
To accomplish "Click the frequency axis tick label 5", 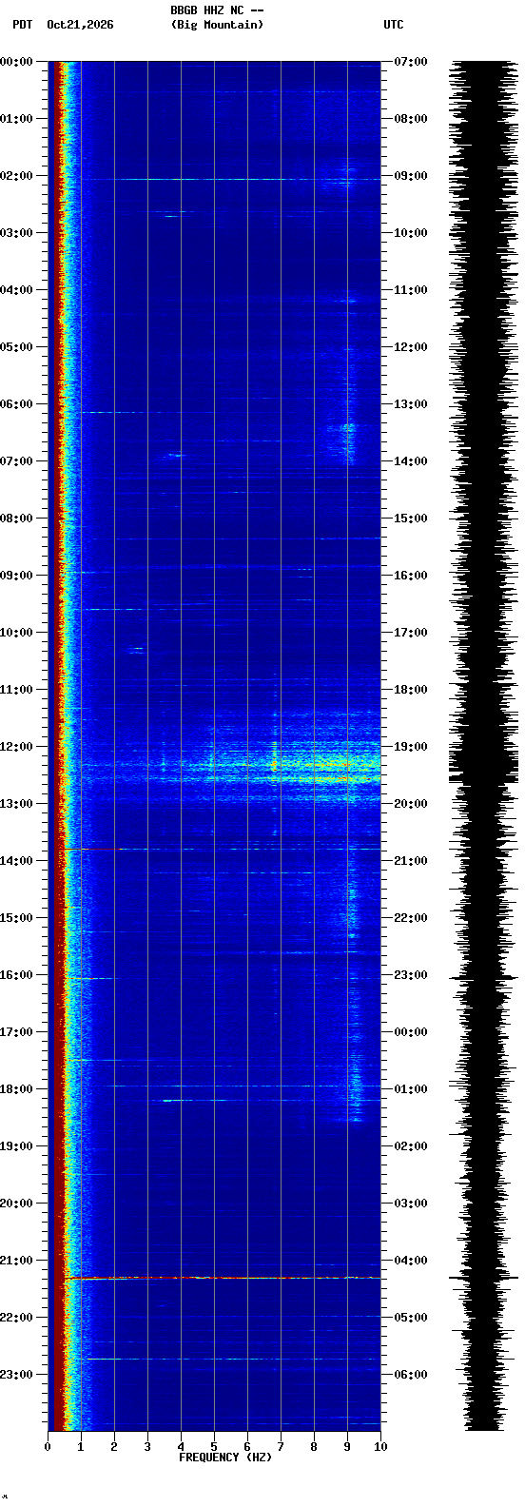I will coord(214,1447).
